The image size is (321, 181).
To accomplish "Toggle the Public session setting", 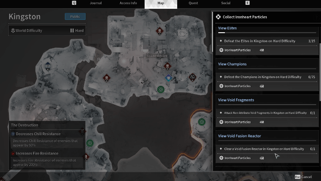I will pyautogui.click(x=75, y=17).
